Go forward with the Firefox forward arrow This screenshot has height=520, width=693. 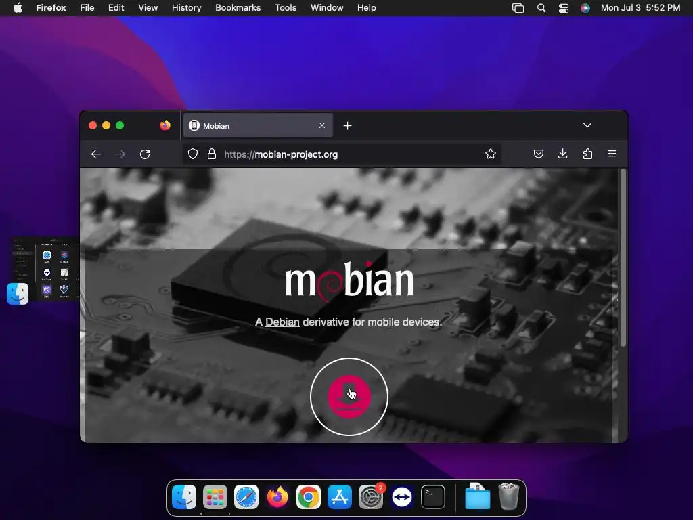pos(120,154)
